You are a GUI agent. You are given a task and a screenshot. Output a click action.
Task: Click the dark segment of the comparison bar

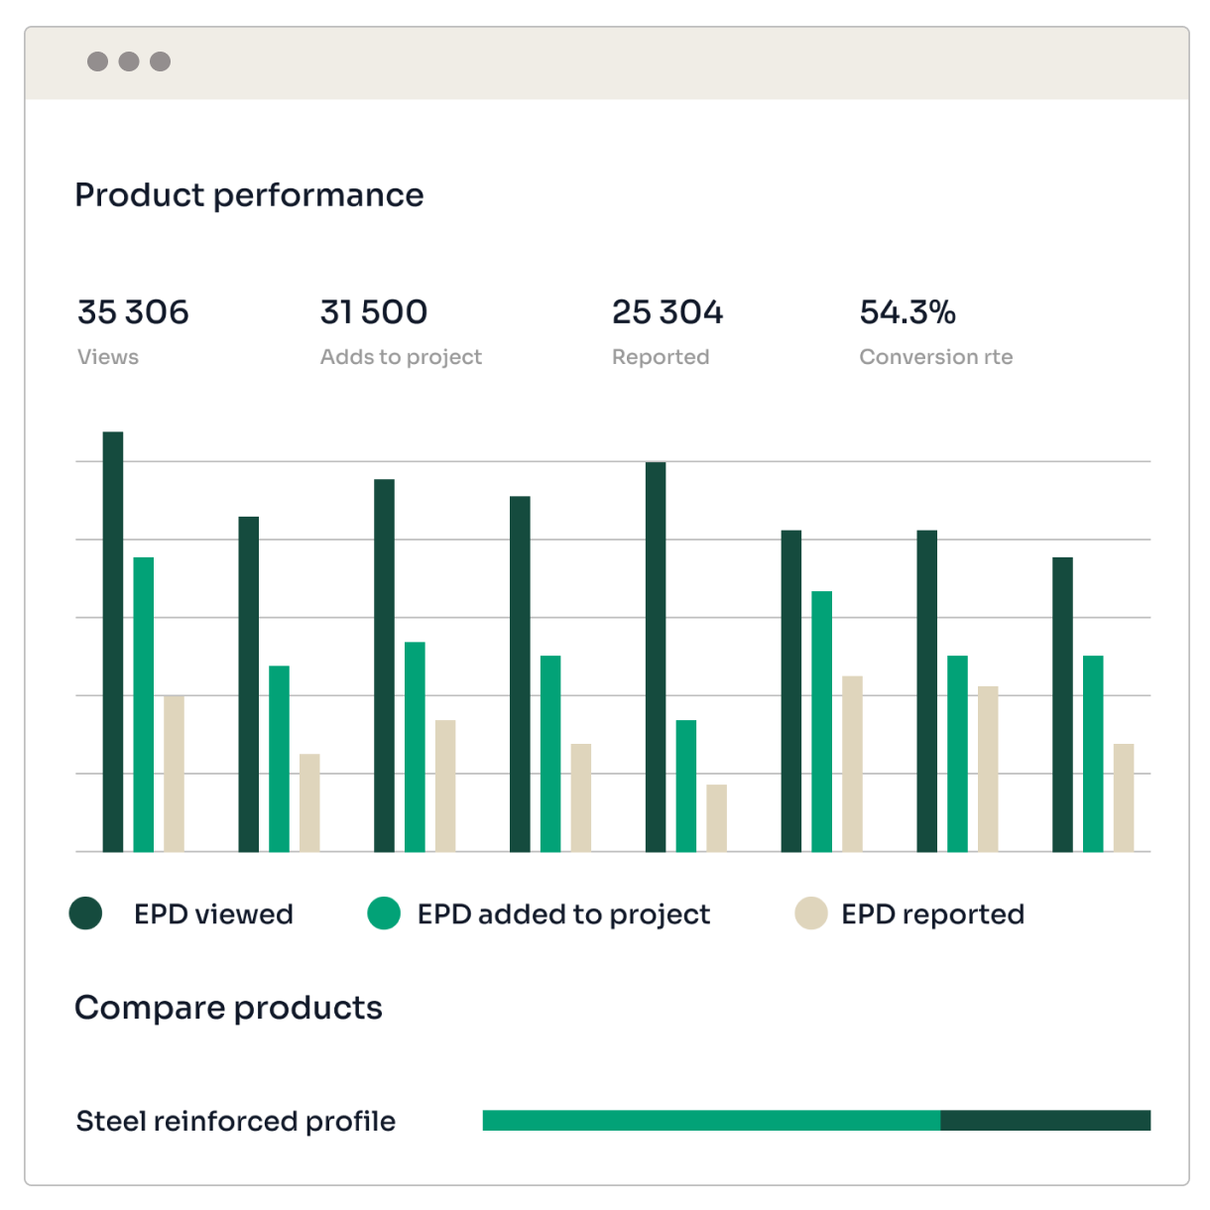click(x=1044, y=1119)
